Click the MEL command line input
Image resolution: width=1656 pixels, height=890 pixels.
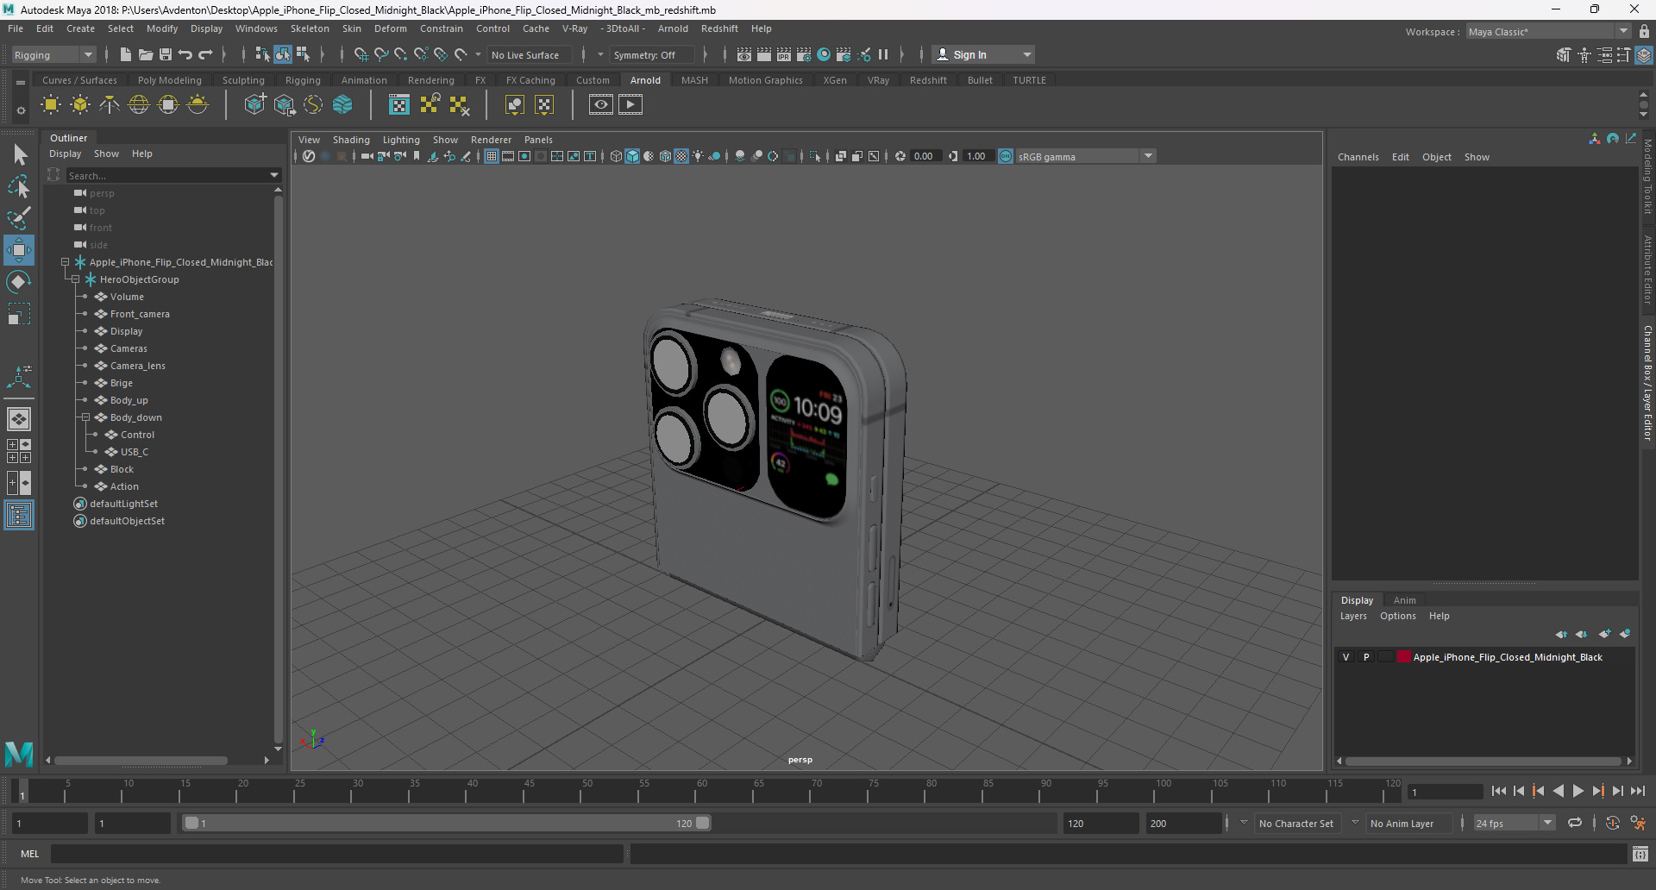tap(336, 854)
